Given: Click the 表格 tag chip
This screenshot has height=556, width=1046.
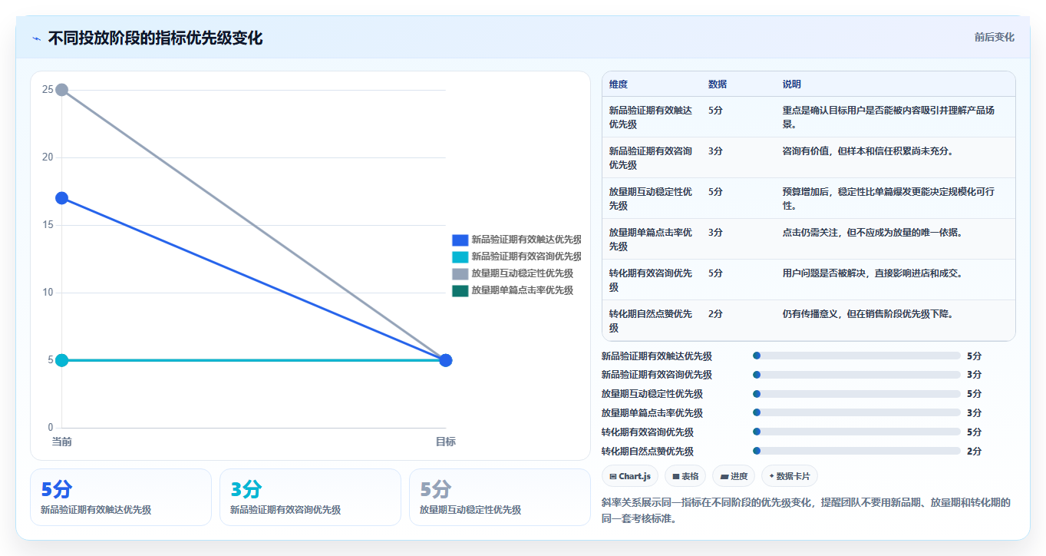Looking at the screenshot, I should pos(685,476).
